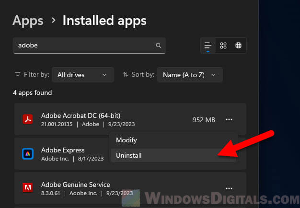Focus the search box containing adobe

click(x=89, y=46)
